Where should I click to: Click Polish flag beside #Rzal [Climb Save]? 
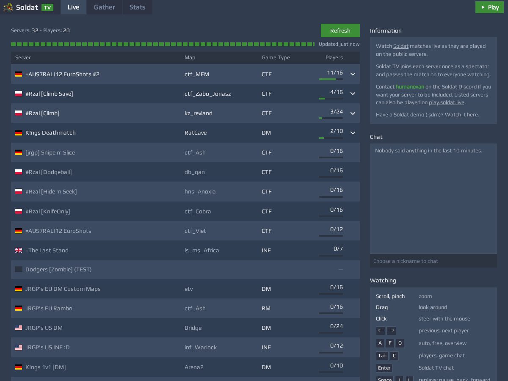(x=19, y=94)
